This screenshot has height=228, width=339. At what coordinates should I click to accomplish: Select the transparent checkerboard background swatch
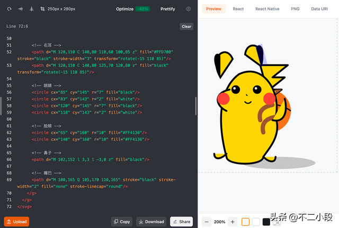coord(276,223)
